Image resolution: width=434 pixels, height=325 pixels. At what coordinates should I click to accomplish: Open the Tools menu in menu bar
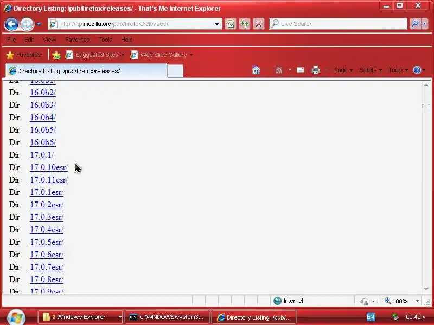tap(105, 40)
